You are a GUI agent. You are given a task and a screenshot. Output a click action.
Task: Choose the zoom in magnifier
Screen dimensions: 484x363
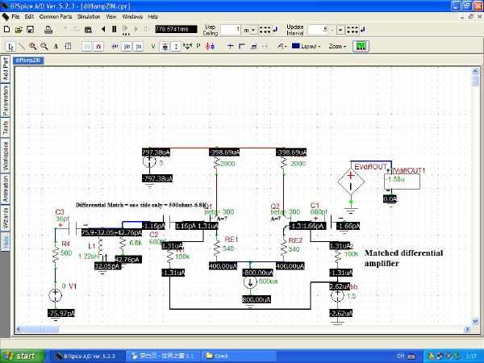pyautogui.click(x=33, y=47)
